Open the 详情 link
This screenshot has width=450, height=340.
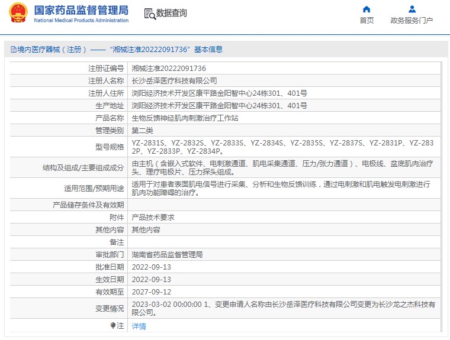coord(139,326)
